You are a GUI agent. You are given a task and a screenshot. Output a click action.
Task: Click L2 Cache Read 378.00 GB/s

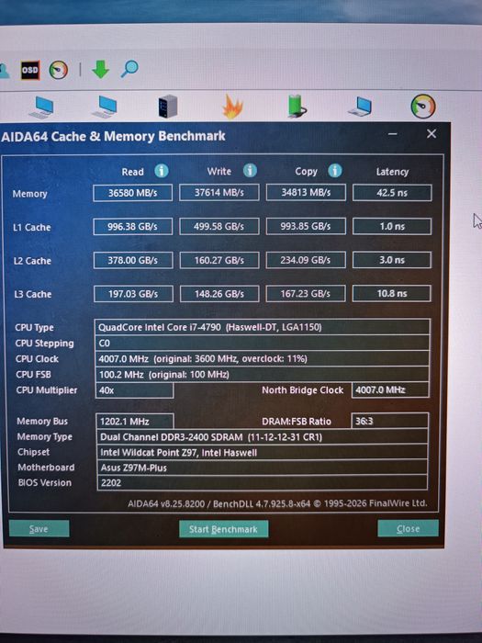[133, 260]
